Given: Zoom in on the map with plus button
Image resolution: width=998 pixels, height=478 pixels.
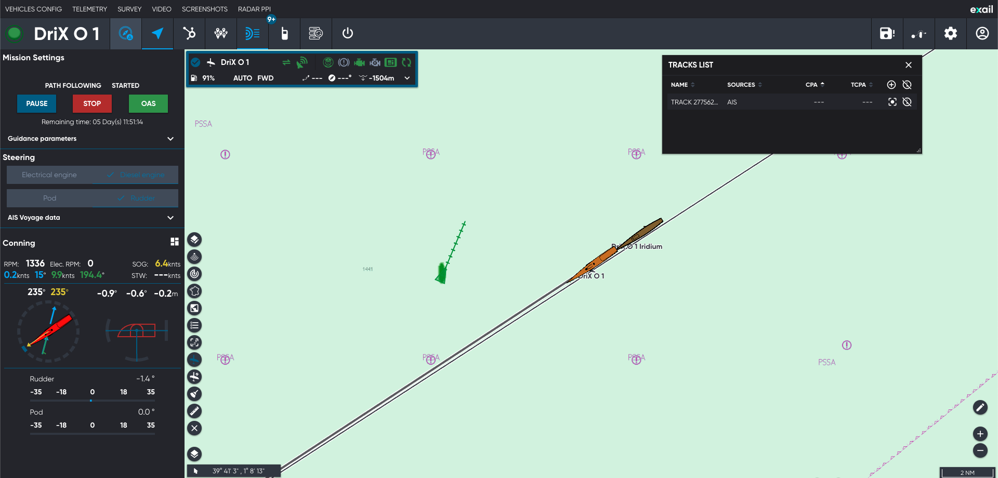Looking at the screenshot, I should (x=980, y=434).
